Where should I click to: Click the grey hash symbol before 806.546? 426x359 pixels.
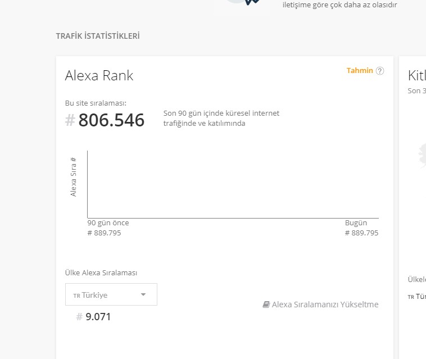pyautogui.click(x=70, y=120)
